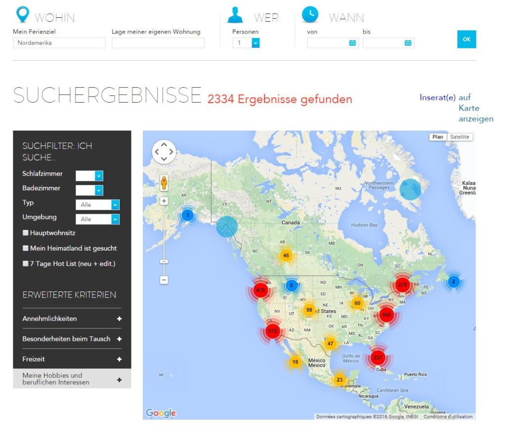The image size is (509, 437).
Task: Enable 'Mein Heimatland ist gesucht' checkbox
Action: [25, 248]
